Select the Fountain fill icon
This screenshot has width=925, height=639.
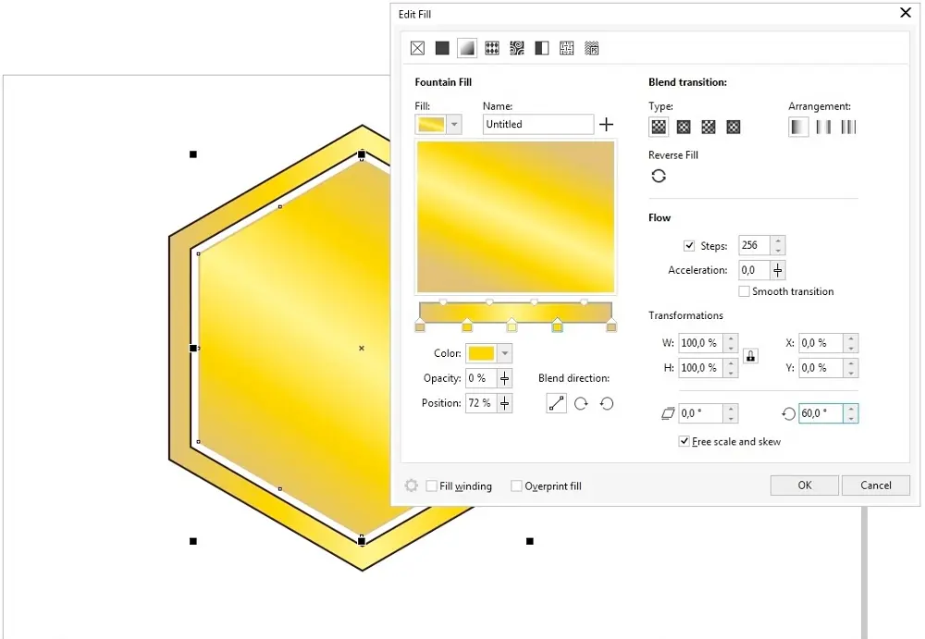point(467,48)
